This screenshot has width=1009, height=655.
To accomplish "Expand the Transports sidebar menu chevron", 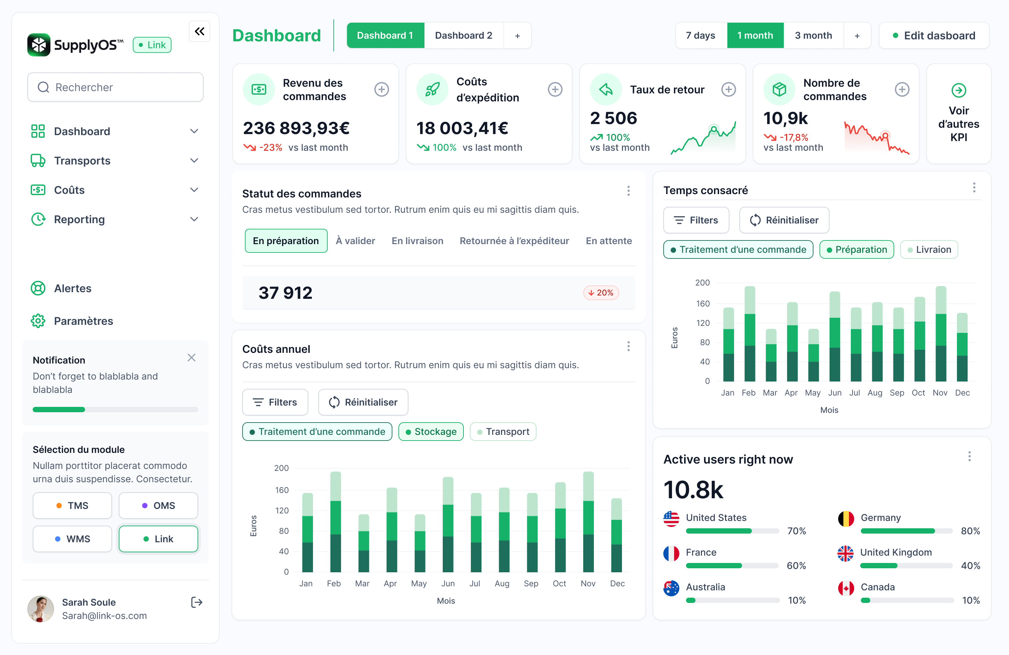I will coord(194,160).
